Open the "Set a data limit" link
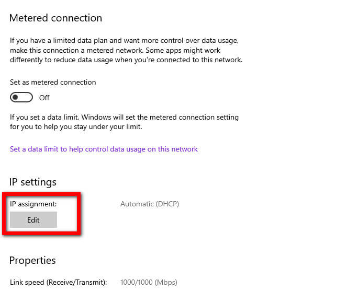Screen dimensions: 347x291 click(104, 149)
